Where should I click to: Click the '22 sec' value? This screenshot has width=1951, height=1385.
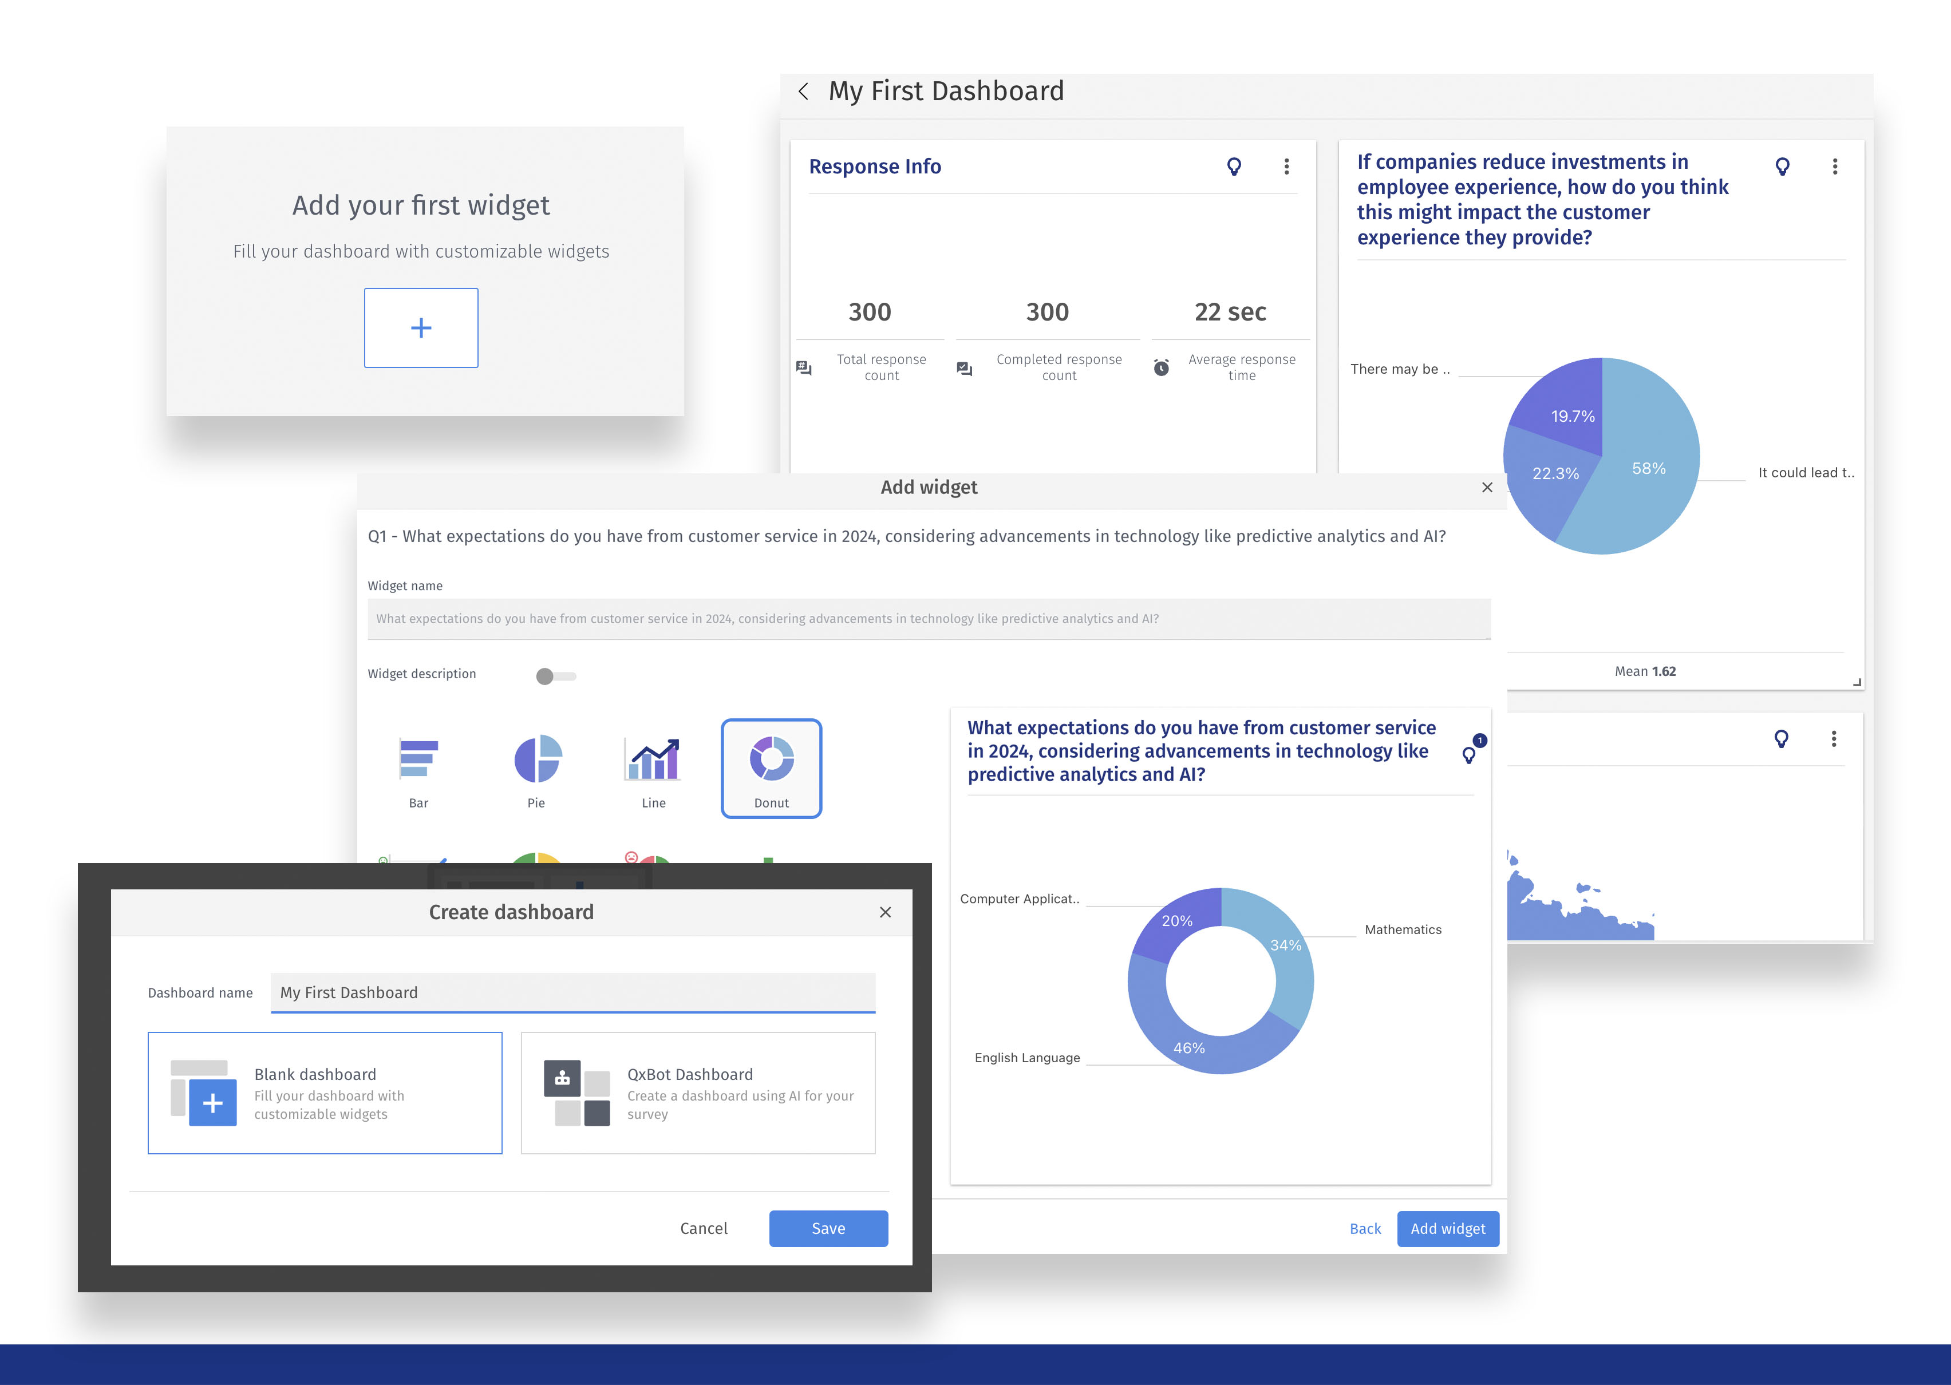click(1230, 312)
